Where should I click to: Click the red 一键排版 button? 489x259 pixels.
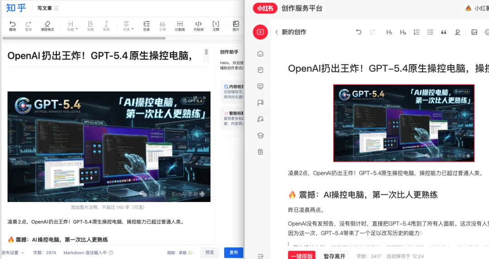(302, 255)
